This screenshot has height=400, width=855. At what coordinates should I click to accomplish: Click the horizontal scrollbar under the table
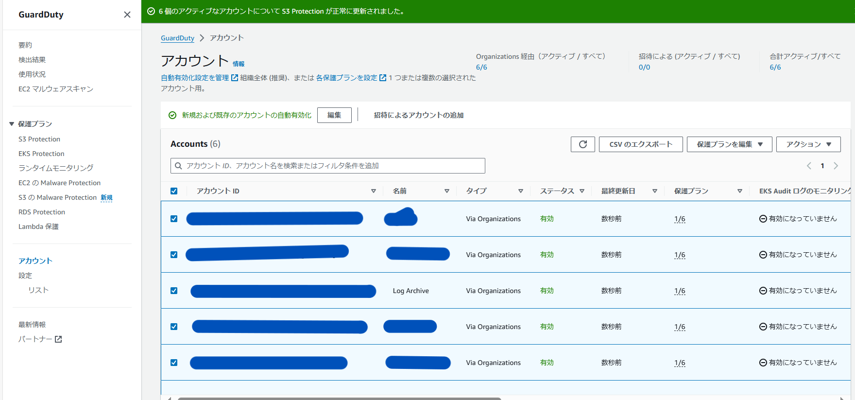click(x=339, y=399)
